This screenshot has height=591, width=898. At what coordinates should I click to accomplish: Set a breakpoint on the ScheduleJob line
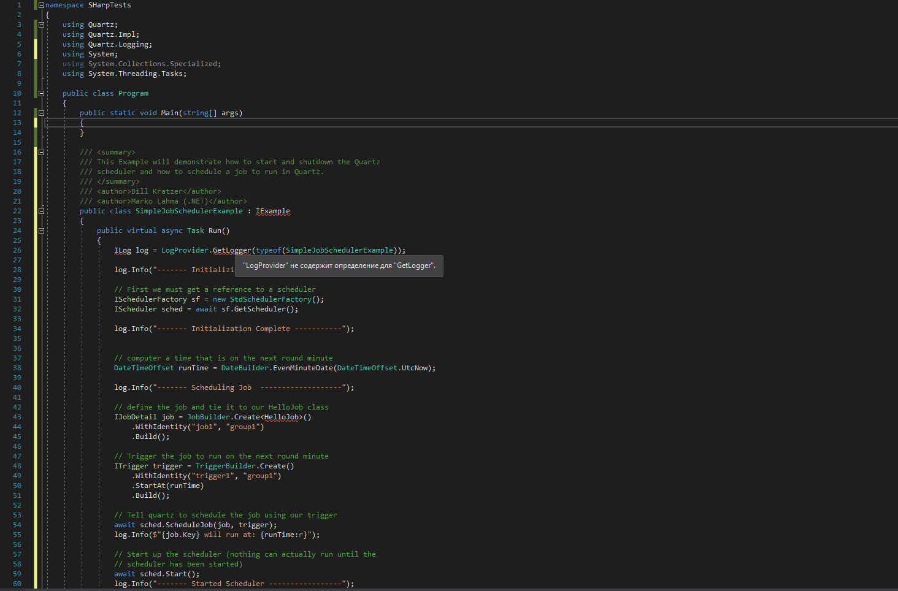6,525
